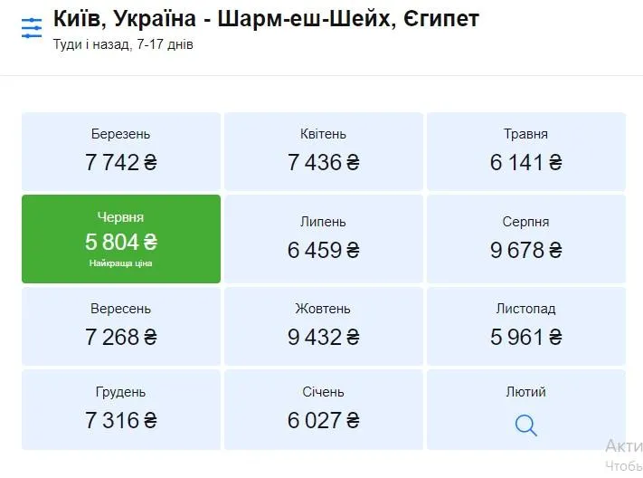
Task: Choose the Серпня 9 678 ₴ tile
Action: (x=525, y=238)
